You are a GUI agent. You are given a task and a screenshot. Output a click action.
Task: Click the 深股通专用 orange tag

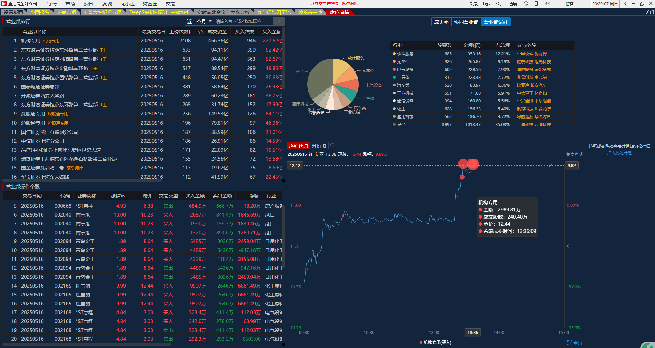58,114
